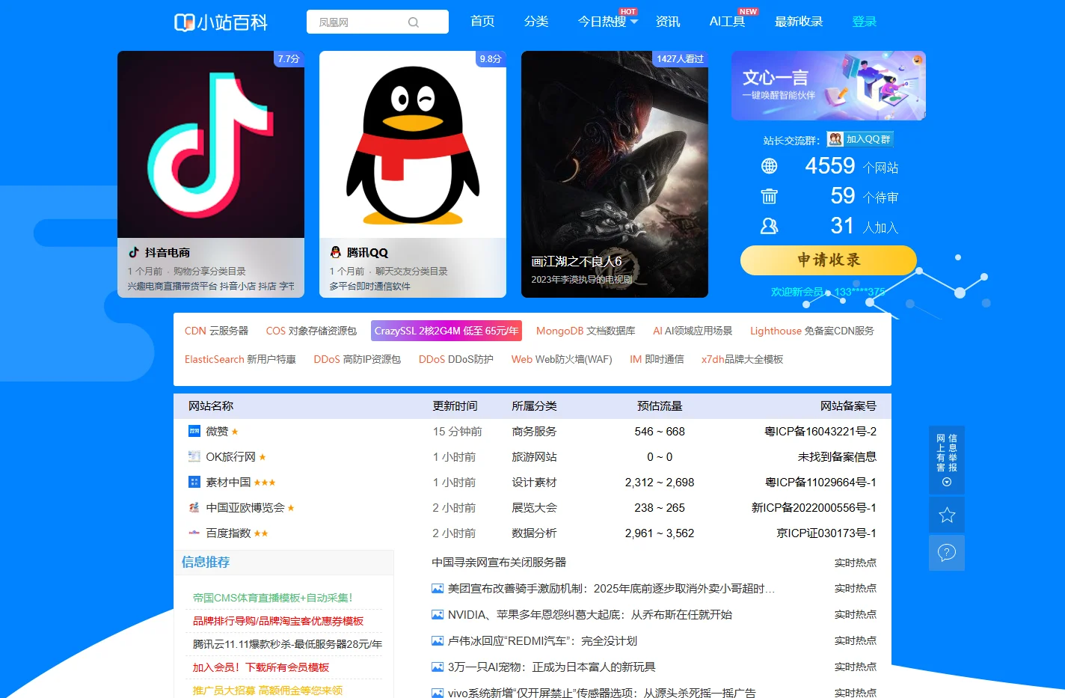1065x698 pixels.
Task: Click image icon beside NVIDIA、苹果 headline
Action: (438, 615)
